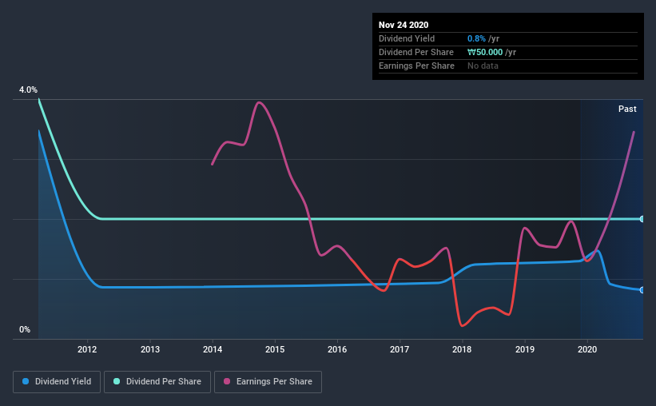Click the Nov 24 2020 tooltip date
The width and height of the screenshot is (656, 406).
point(404,25)
